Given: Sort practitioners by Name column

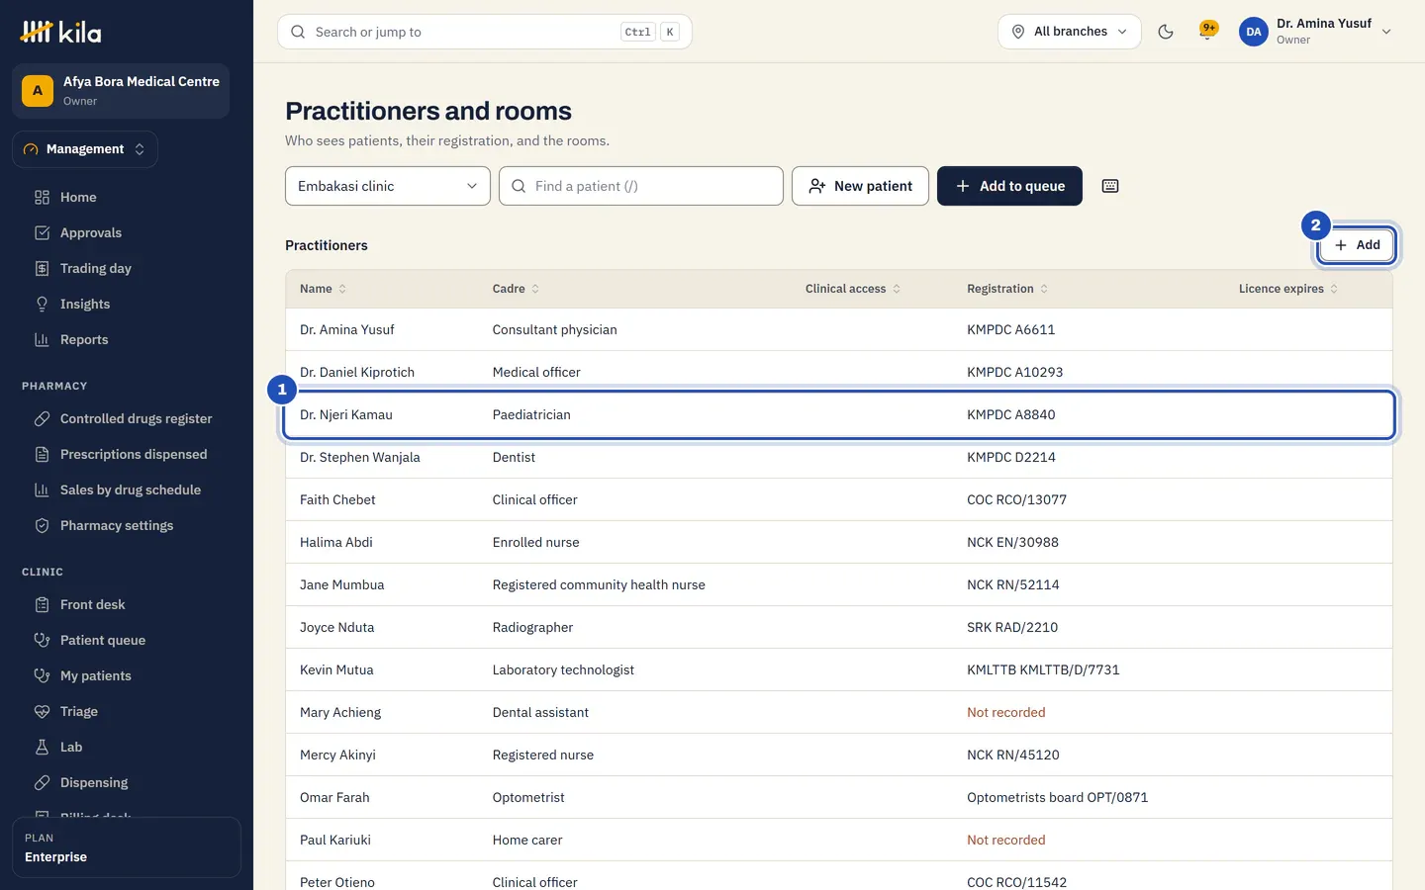Looking at the screenshot, I should (324, 289).
